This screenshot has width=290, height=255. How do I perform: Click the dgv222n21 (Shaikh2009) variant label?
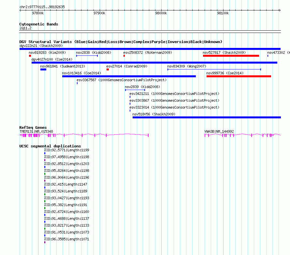point(41,46)
